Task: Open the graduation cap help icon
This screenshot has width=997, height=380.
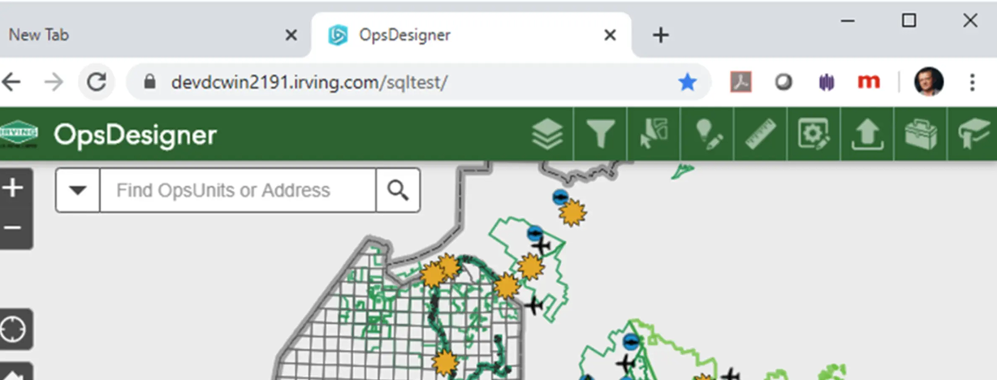Action: point(973,135)
